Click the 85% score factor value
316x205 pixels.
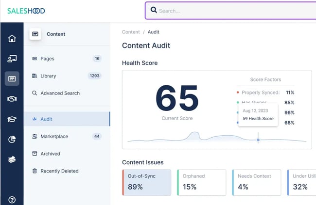(289, 103)
